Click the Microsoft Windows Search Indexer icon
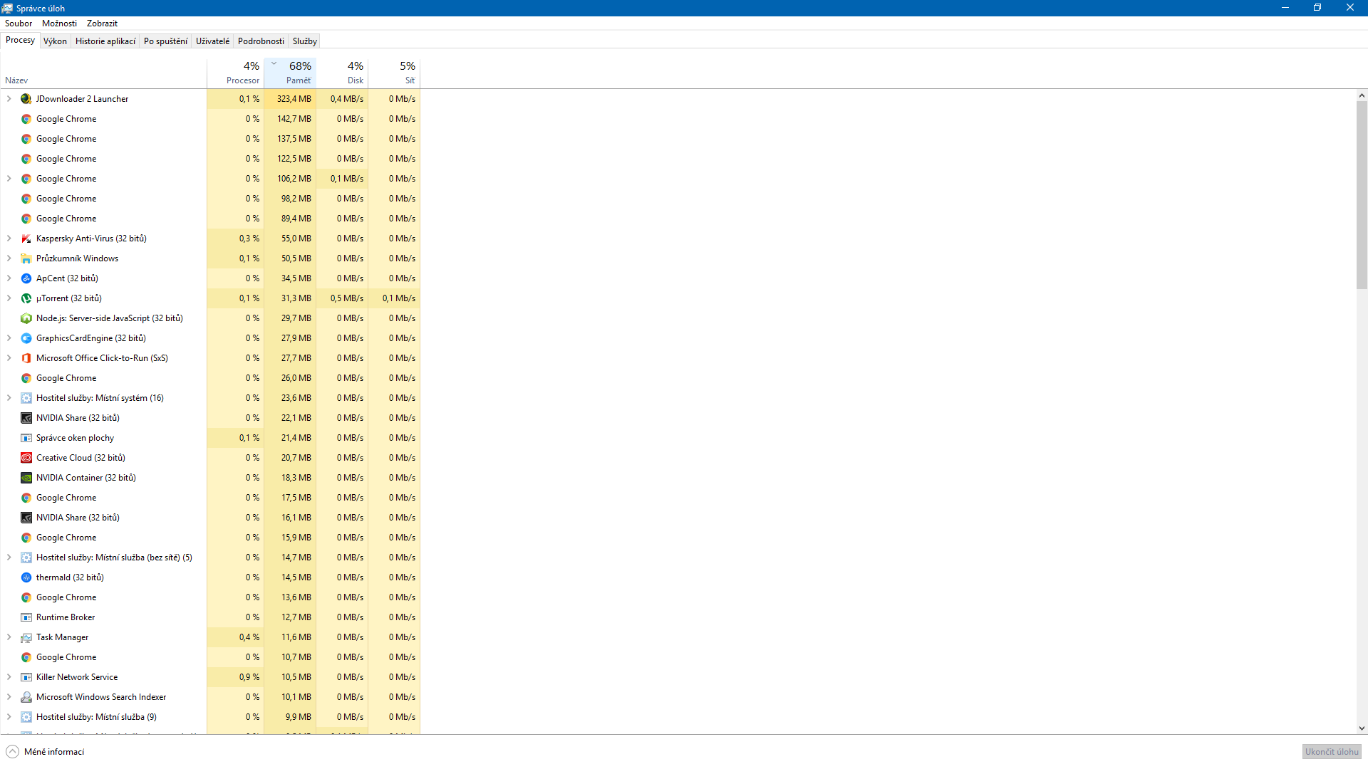Viewport: 1368px width, 769px height. point(26,697)
